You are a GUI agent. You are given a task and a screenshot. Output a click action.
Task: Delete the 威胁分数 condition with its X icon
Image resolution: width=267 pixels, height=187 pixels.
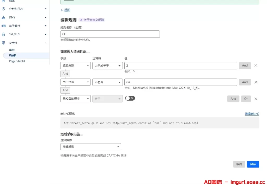coord(256,65)
